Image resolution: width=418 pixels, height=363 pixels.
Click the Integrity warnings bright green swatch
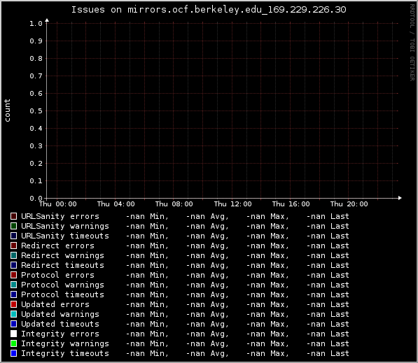pos(13,343)
